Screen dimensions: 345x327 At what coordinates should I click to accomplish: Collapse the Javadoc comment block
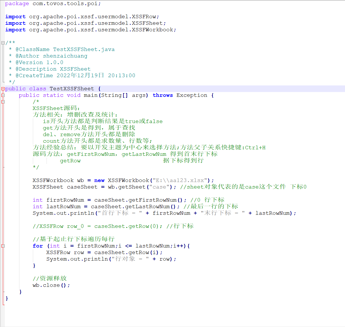coord(2,42)
